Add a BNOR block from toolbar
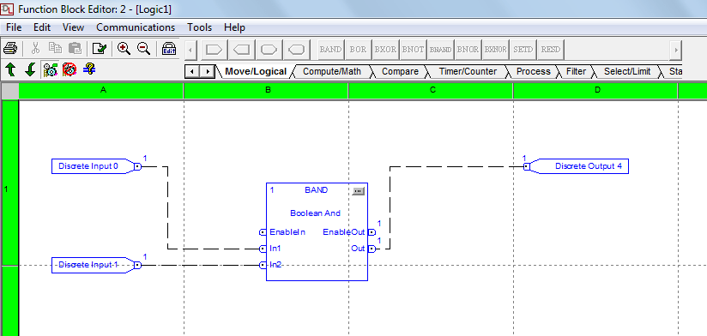The height and width of the screenshot is (336, 707). pyautogui.click(x=468, y=50)
